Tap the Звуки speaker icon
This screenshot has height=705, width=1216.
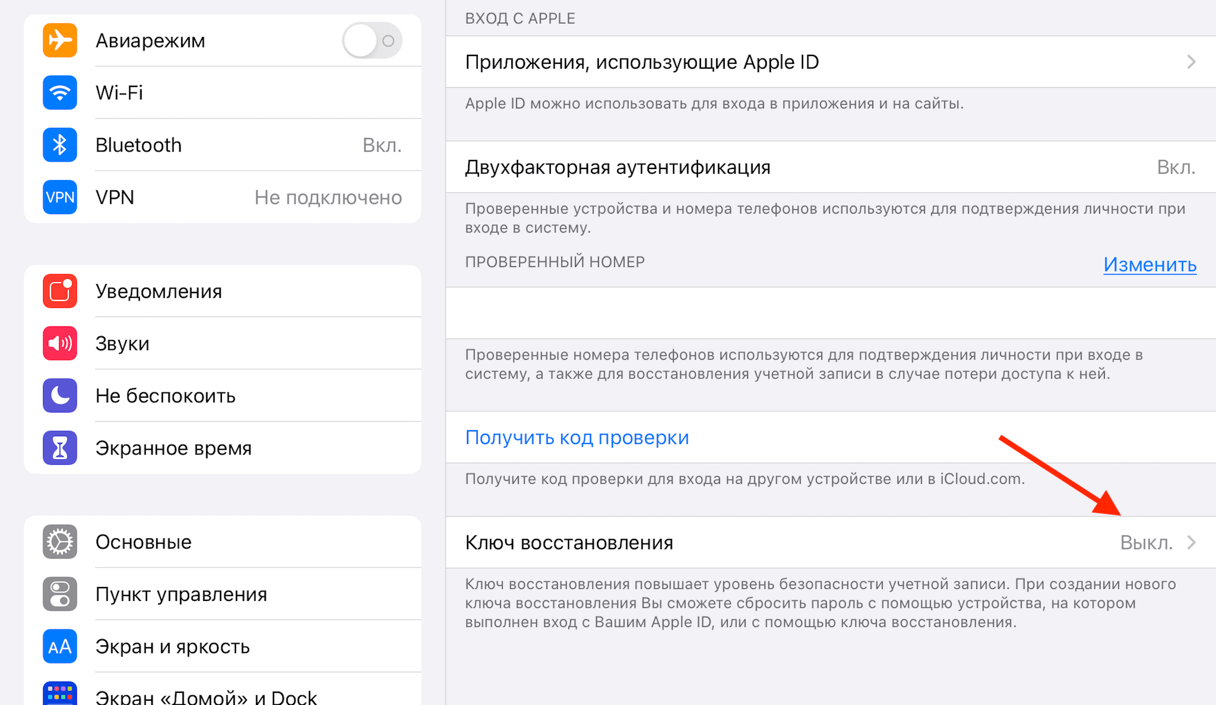click(x=60, y=343)
